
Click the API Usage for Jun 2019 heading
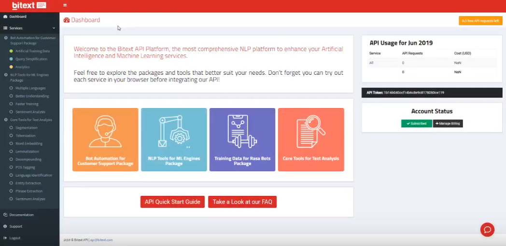(x=401, y=43)
